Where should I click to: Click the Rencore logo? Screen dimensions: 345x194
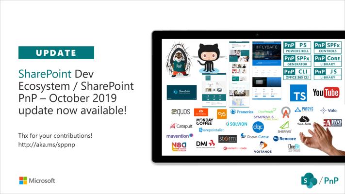(284, 139)
